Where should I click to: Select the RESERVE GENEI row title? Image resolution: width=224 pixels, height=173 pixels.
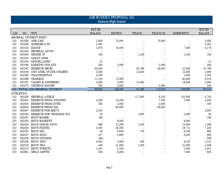(42, 68)
